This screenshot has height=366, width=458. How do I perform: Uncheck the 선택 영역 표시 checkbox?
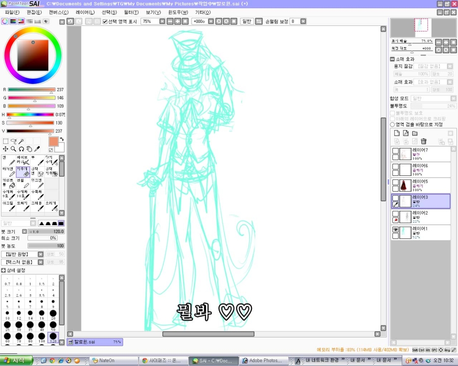coord(105,21)
